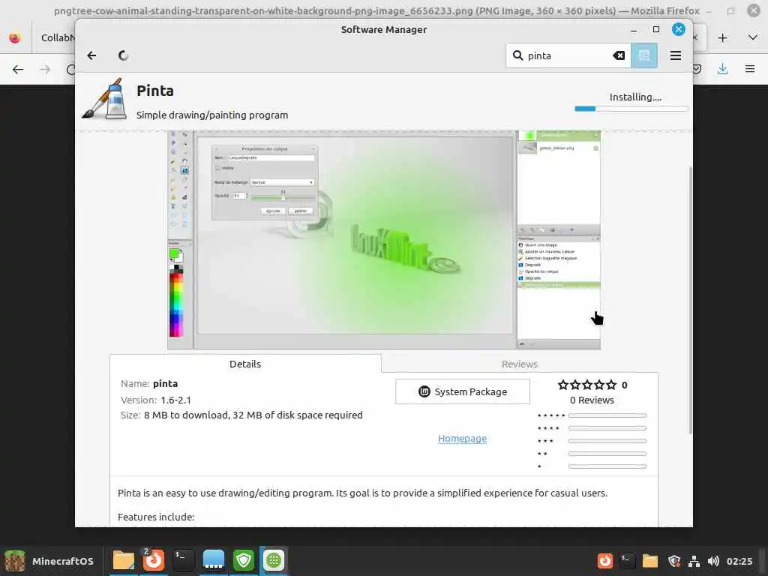Switch to the Reviews tab
The image size is (768, 576).
click(x=519, y=364)
